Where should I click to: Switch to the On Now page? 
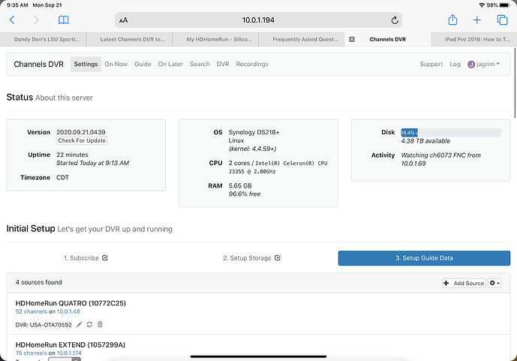(116, 65)
